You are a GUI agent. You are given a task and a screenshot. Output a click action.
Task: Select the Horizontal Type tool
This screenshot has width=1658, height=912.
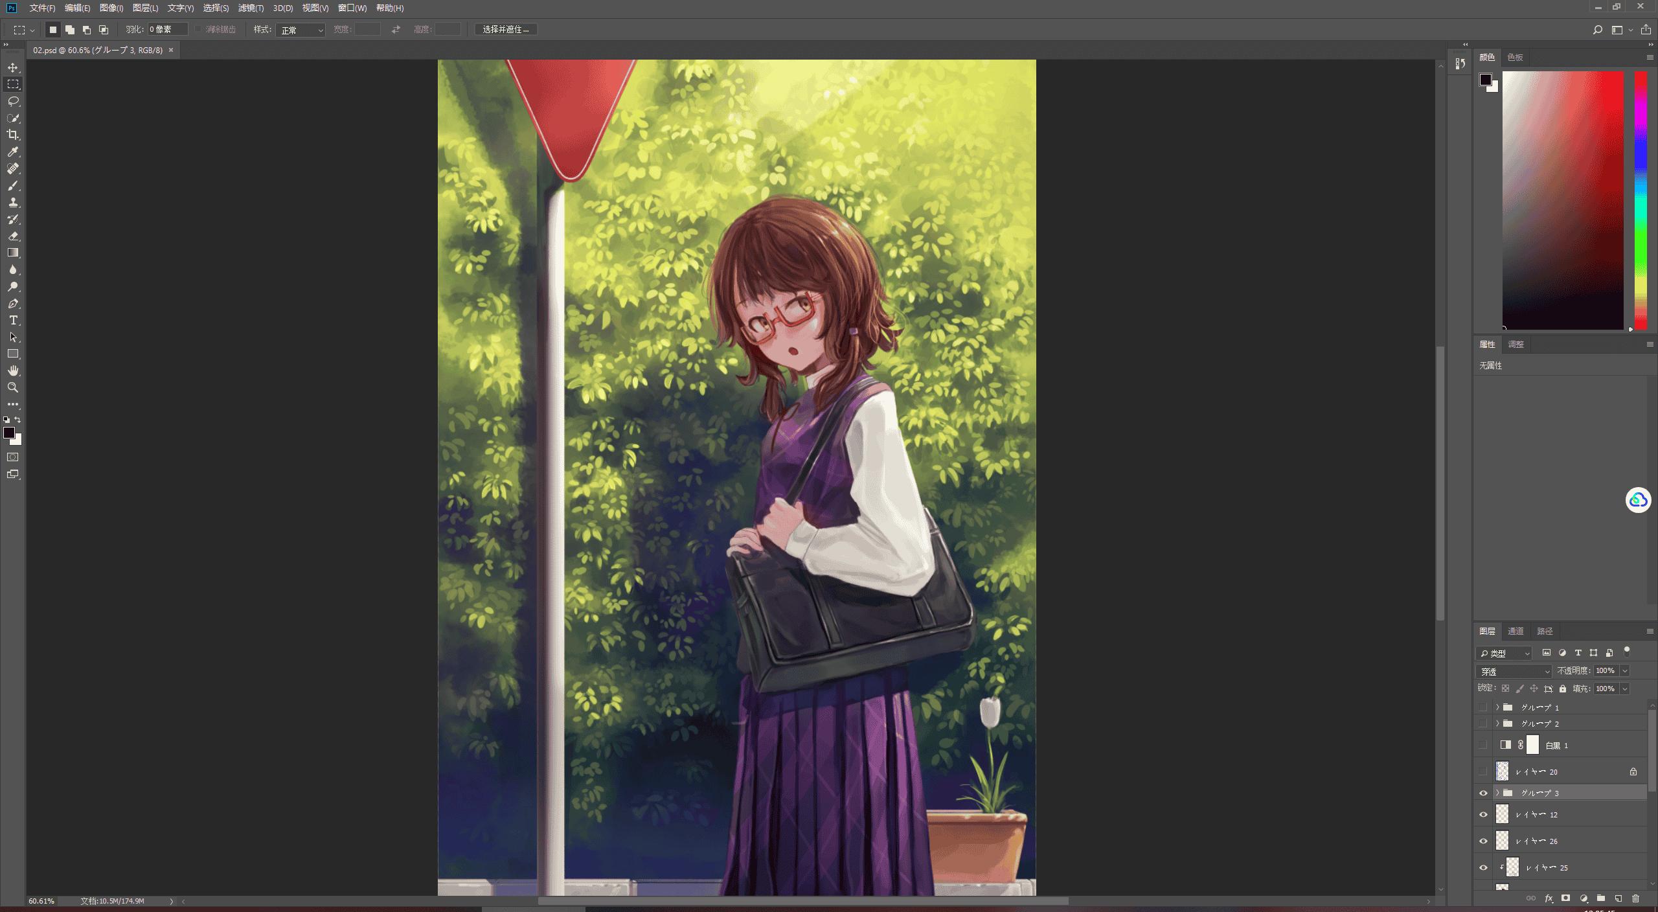(13, 320)
